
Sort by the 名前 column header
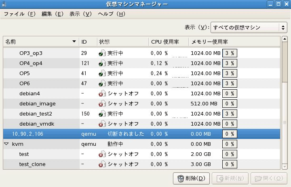[40, 42]
